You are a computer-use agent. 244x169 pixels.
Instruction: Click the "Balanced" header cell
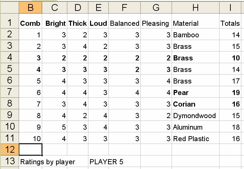(124, 23)
